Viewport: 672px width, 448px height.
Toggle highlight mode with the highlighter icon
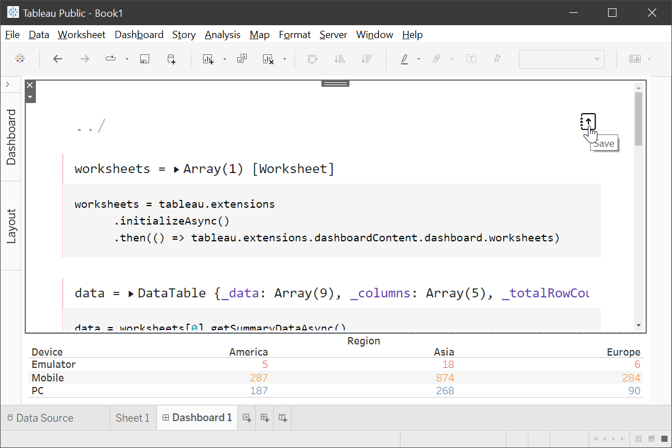point(404,59)
